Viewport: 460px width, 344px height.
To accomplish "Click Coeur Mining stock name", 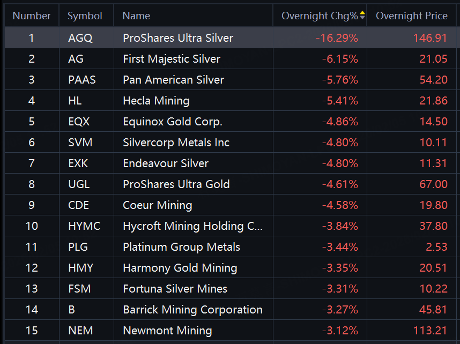I will pyautogui.click(x=157, y=205).
